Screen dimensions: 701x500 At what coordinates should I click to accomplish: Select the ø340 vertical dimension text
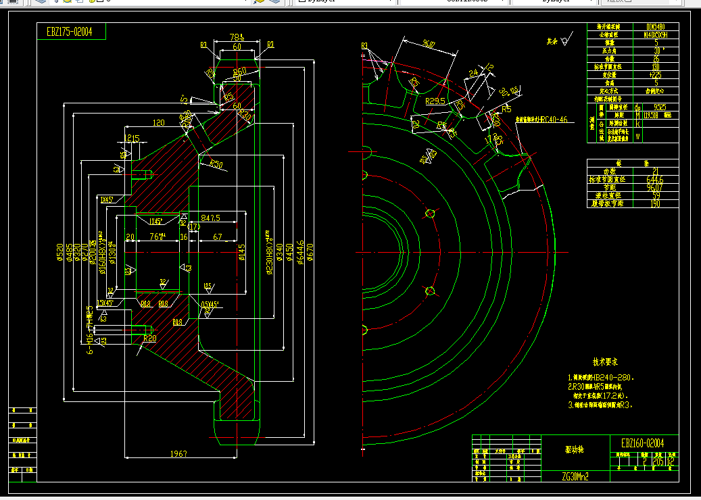coord(280,253)
